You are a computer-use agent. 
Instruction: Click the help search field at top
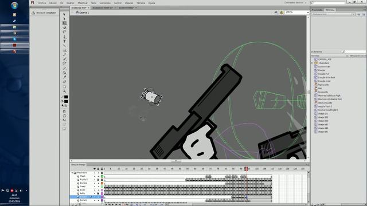click(327, 3)
